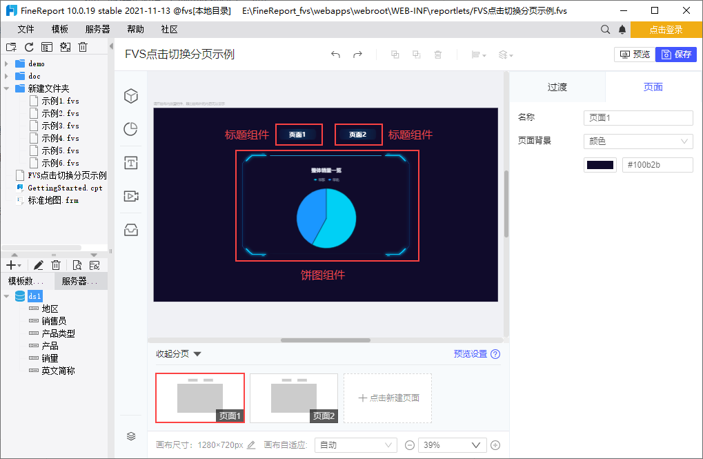Refresh the template file tree
The width and height of the screenshot is (703, 459).
29,47
